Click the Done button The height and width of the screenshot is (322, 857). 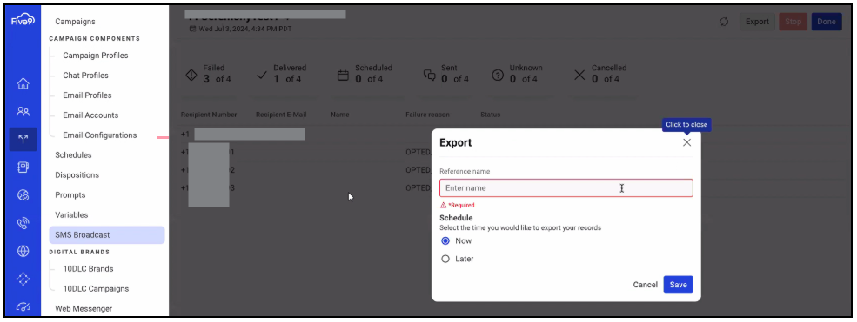click(827, 22)
